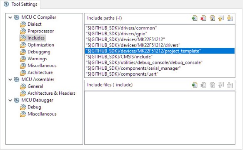Click inside the empty Include files list
This screenshot has width=243, height=150.
point(160,118)
